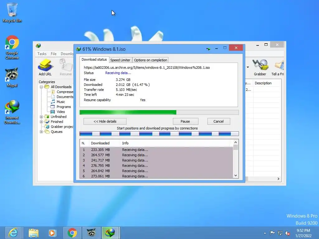This screenshot has height=239, width=319.
Task: Open the File menu
Action: 54,54
